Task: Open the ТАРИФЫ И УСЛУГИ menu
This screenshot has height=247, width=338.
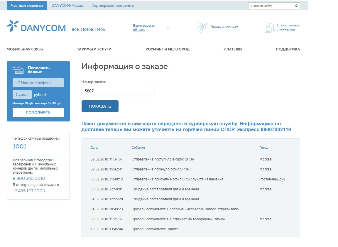Action: tap(94, 49)
